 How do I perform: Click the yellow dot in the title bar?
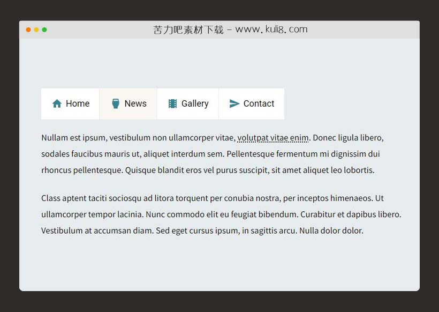(x=36, y=29)
